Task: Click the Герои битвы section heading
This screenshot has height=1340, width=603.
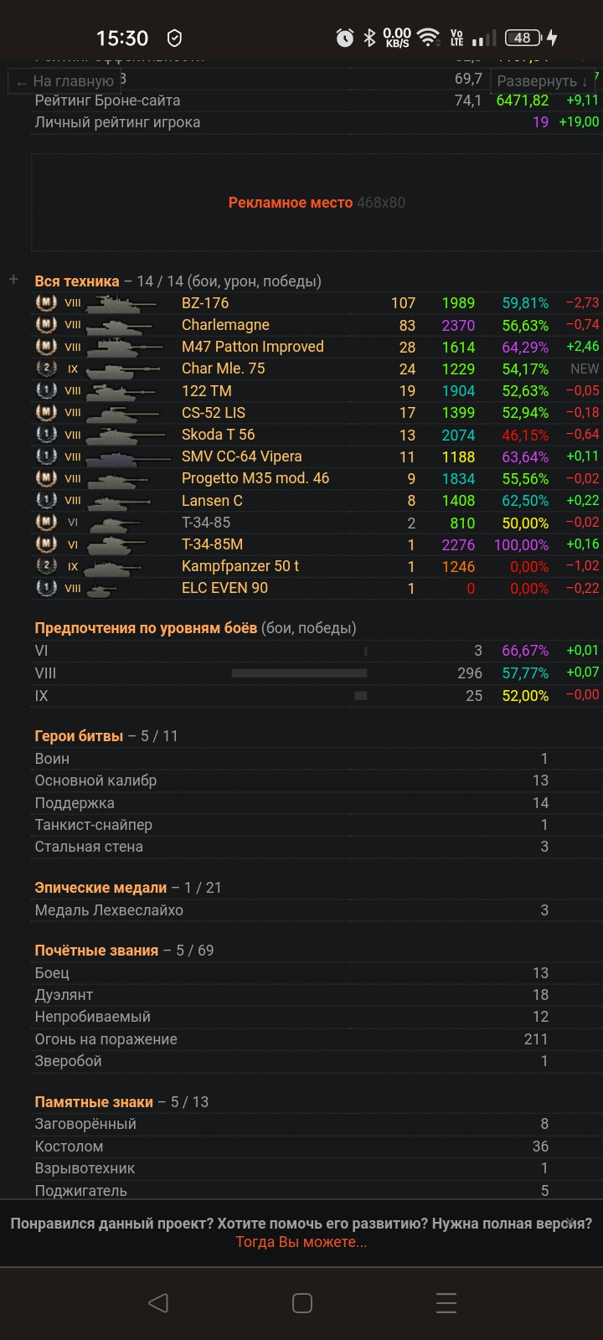Action: tap(78, 736)
